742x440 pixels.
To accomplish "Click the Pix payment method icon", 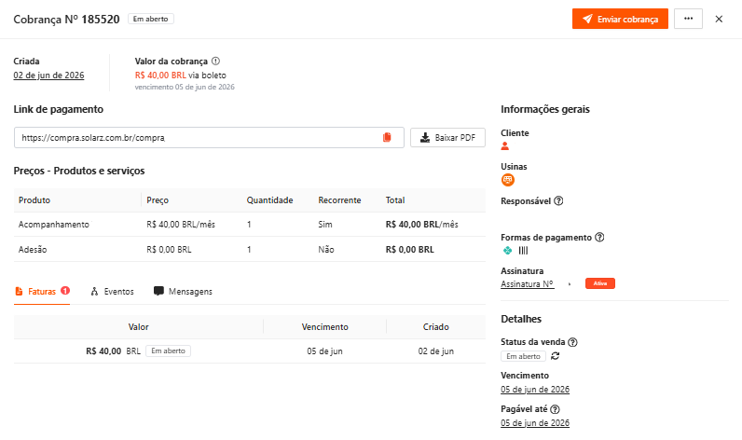I will pyautogui.click(x=507, y=250).
